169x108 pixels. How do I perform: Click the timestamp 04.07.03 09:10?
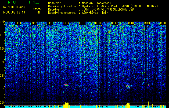(x=14, y=12)
